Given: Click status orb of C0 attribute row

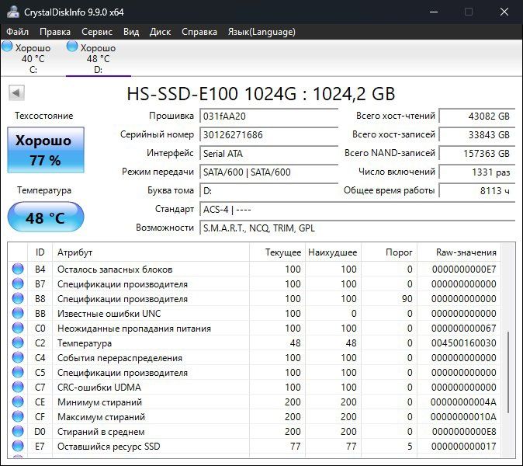Looking at the screenshot, I should point(18,328).
